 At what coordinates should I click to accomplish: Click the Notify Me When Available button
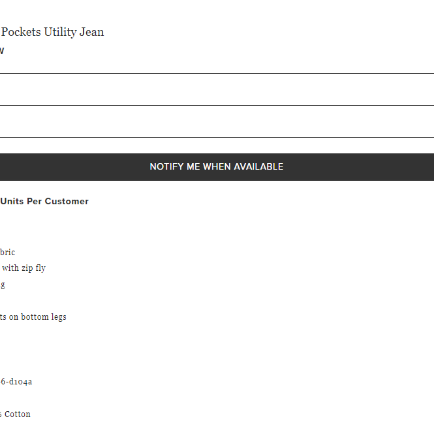[x=217, y=167]
